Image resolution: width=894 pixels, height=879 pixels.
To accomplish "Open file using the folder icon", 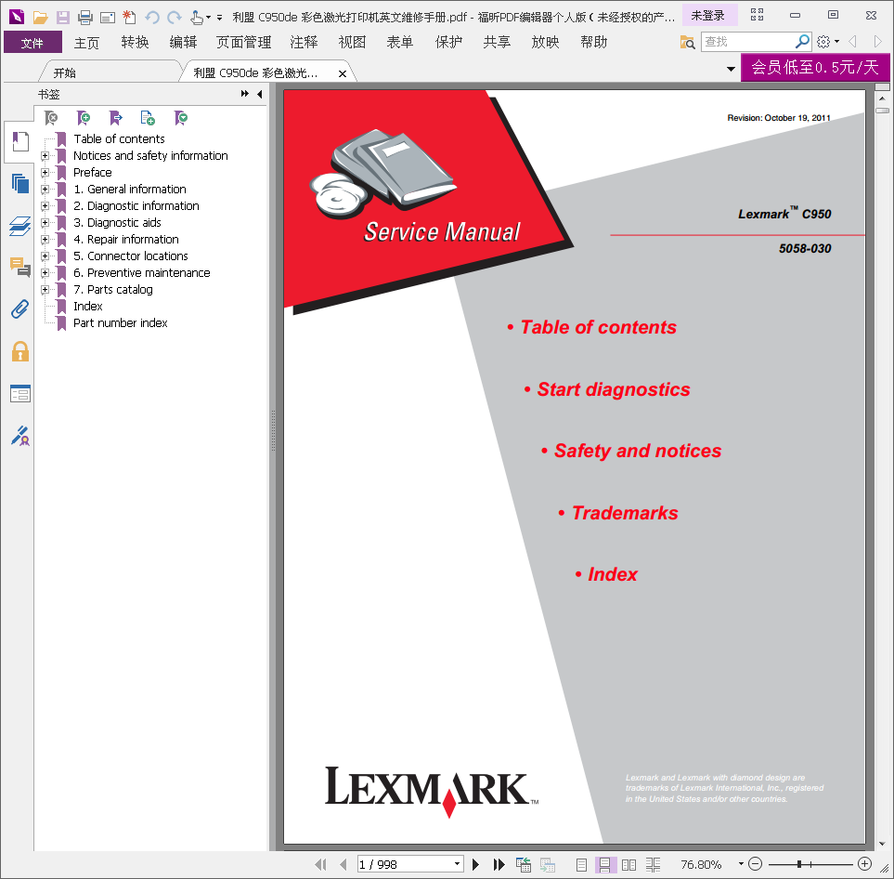I will [x=40, y=17].
